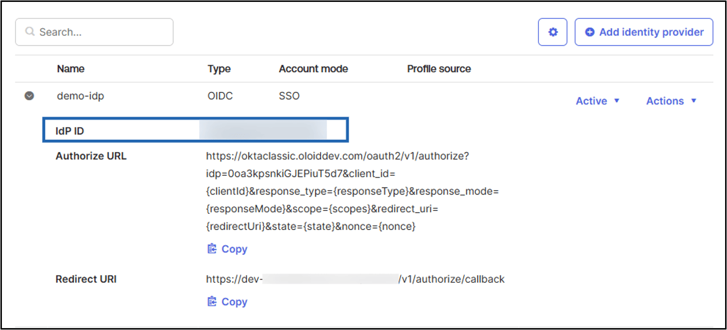The width and height of the screenshot is (727, 330).
Task: Click the Redirect URI callback value
Action: click(x=355, y=279)
